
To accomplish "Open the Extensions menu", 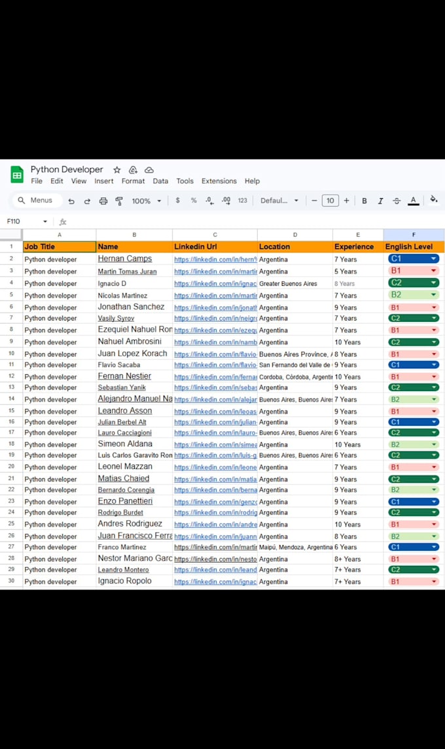I will tap(219, 181).
